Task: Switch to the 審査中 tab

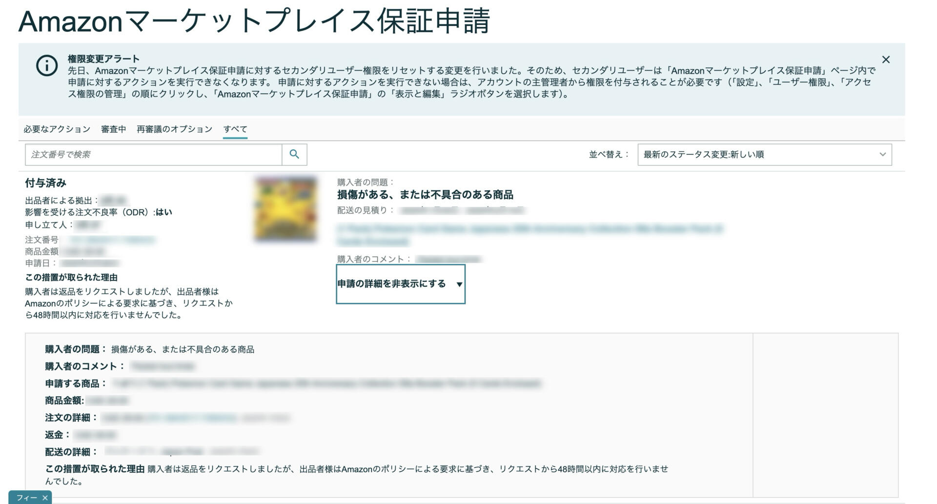Action: tap(113, 129)
